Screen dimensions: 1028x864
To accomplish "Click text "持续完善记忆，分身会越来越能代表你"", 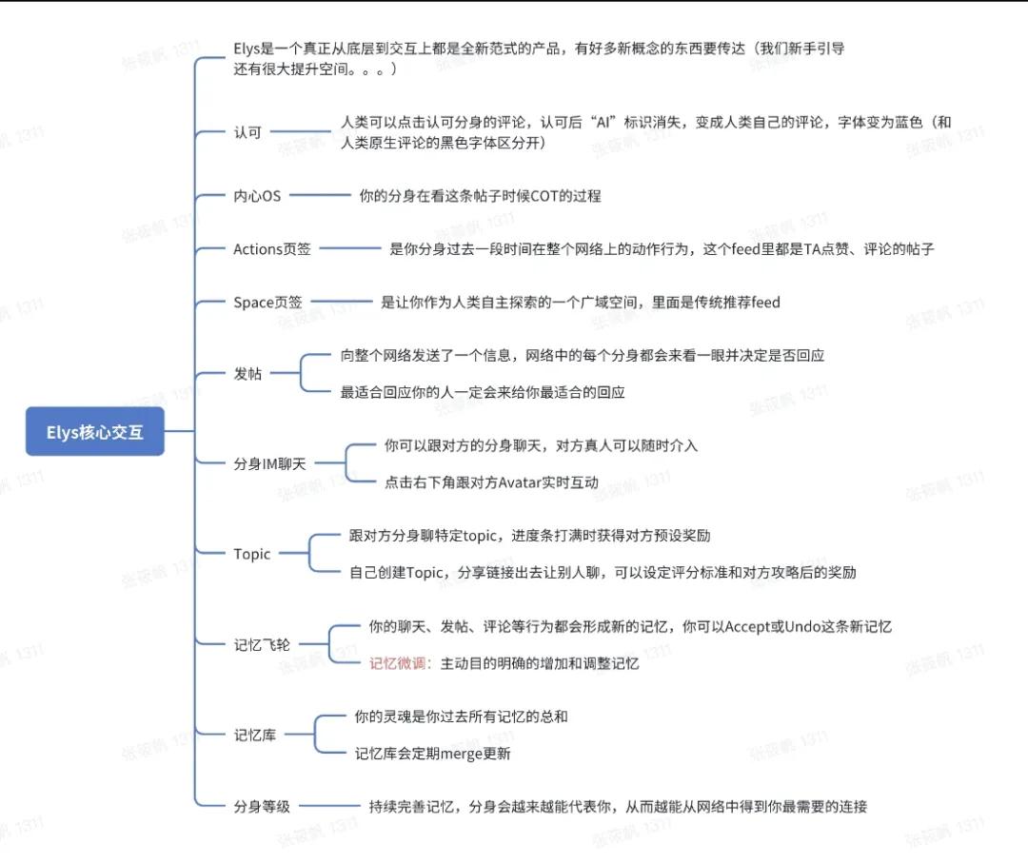I will (x=490, y=806).
